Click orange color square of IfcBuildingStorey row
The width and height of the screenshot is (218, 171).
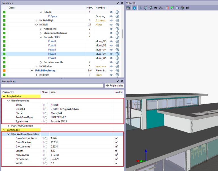coord(4,70)
